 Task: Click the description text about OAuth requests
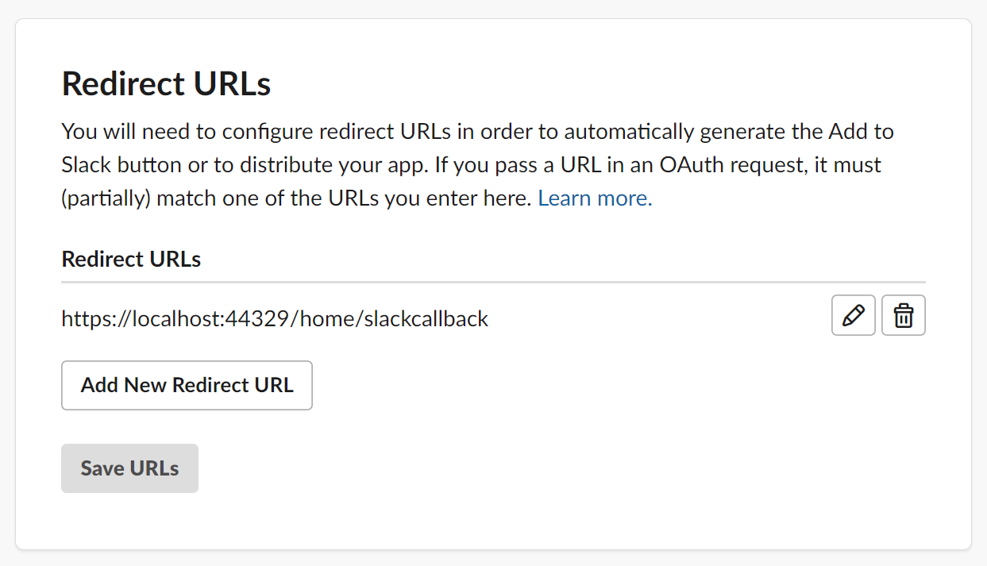click(476, 164)
